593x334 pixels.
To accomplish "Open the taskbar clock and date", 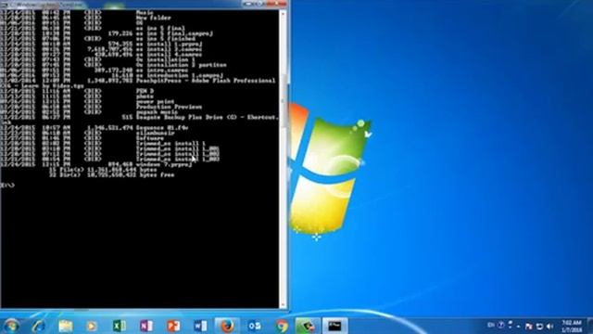I will (x=572, y=326).
